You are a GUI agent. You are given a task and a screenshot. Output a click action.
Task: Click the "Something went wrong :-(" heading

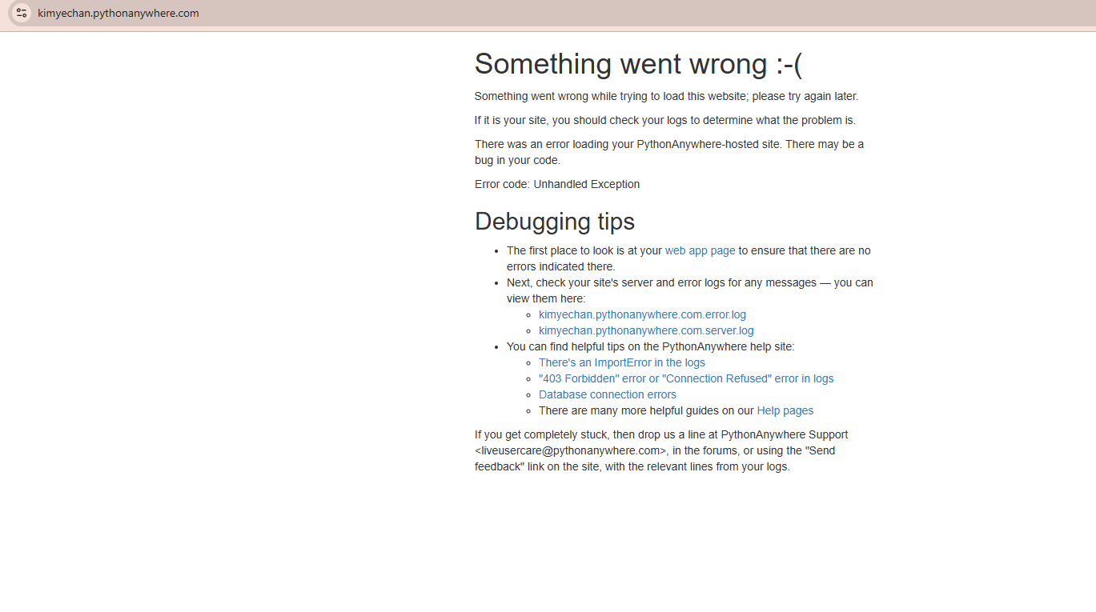[x=638, y=64]
